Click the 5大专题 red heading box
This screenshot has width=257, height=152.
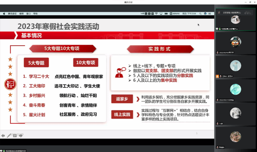(x=36, y=62)
